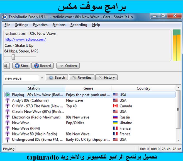The height and width of the screenshot is (161, 183).
Task: Mute audio with the speaker icon
Action: pyautogui.click(x=7, y=66)
